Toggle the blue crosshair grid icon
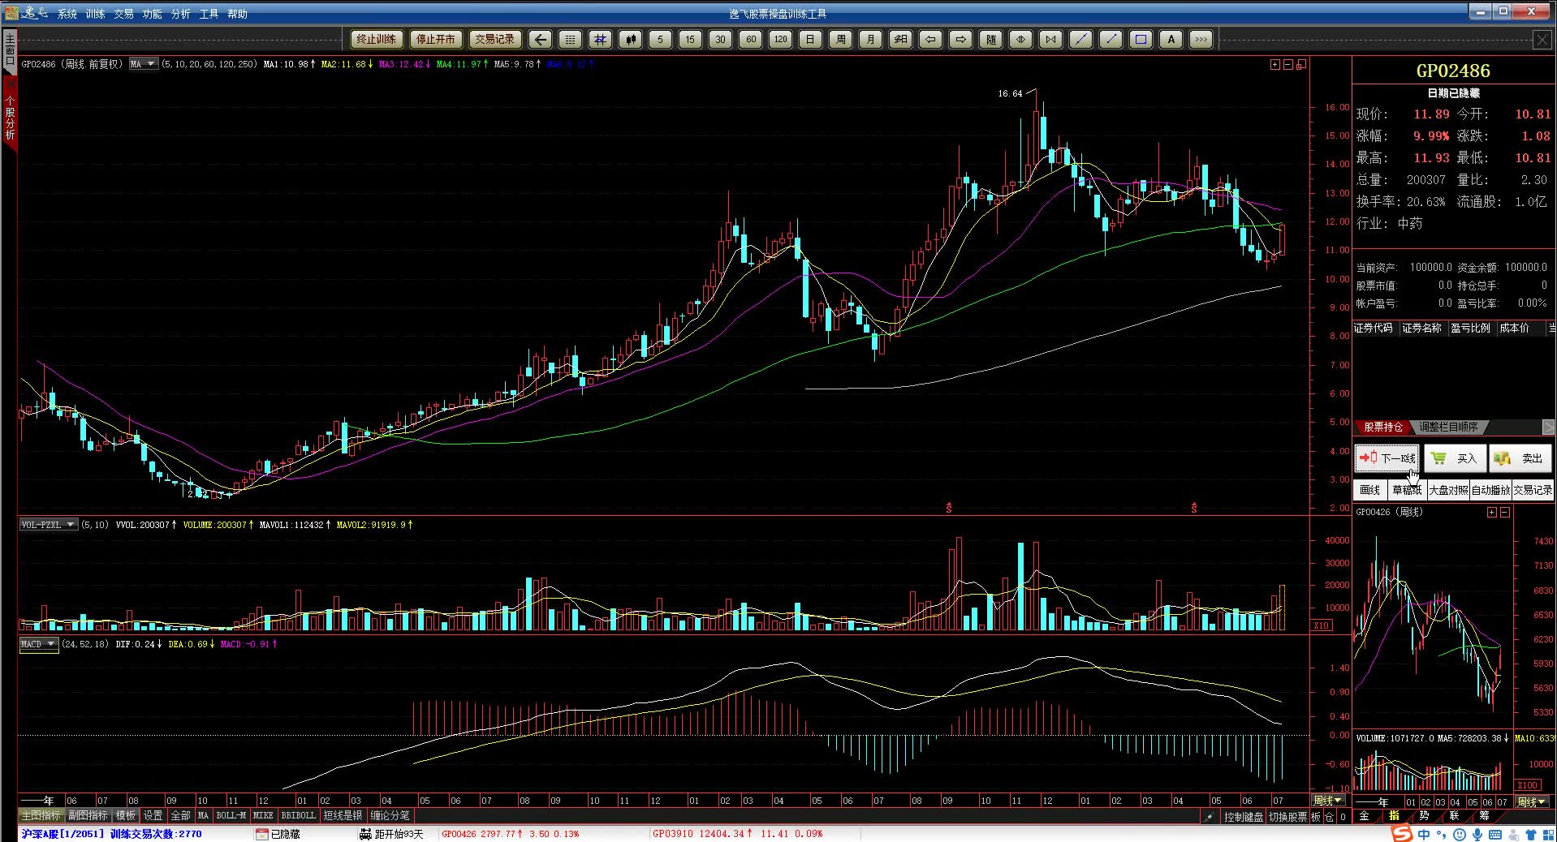 pyautogui.click(x=601, y=39)
